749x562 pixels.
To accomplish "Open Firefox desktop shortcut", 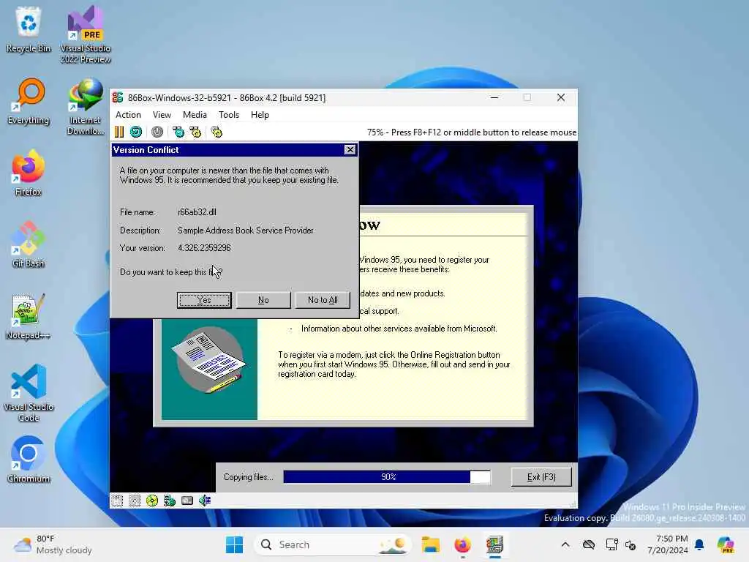I will 29,173.
